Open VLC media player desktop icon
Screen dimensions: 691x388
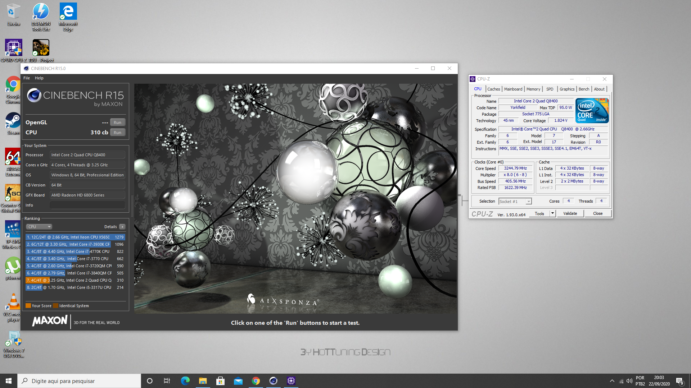[x=13, y=308]
